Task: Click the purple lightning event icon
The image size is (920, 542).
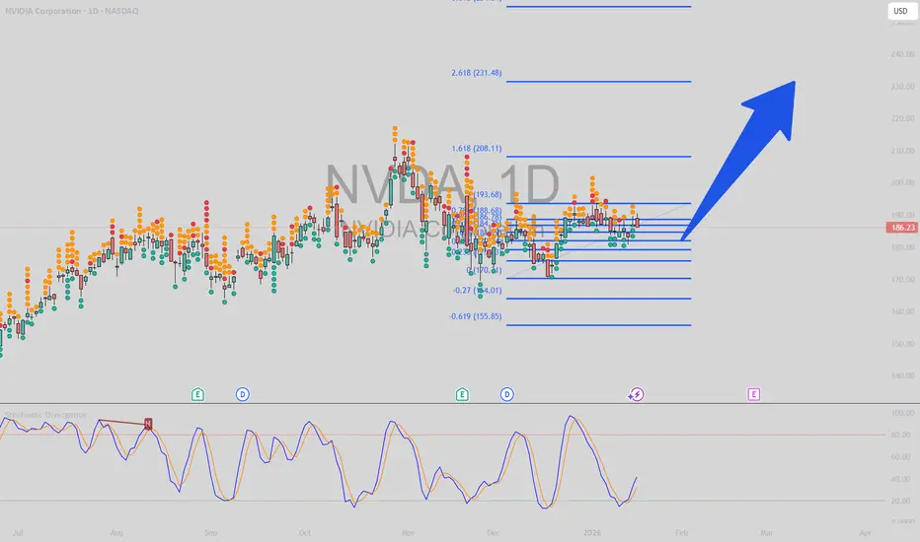Action: [x=636, y=394]
